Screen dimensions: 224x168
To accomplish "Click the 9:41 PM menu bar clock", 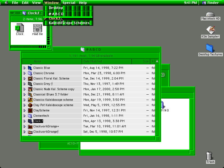I will click(x=190, y=3).
